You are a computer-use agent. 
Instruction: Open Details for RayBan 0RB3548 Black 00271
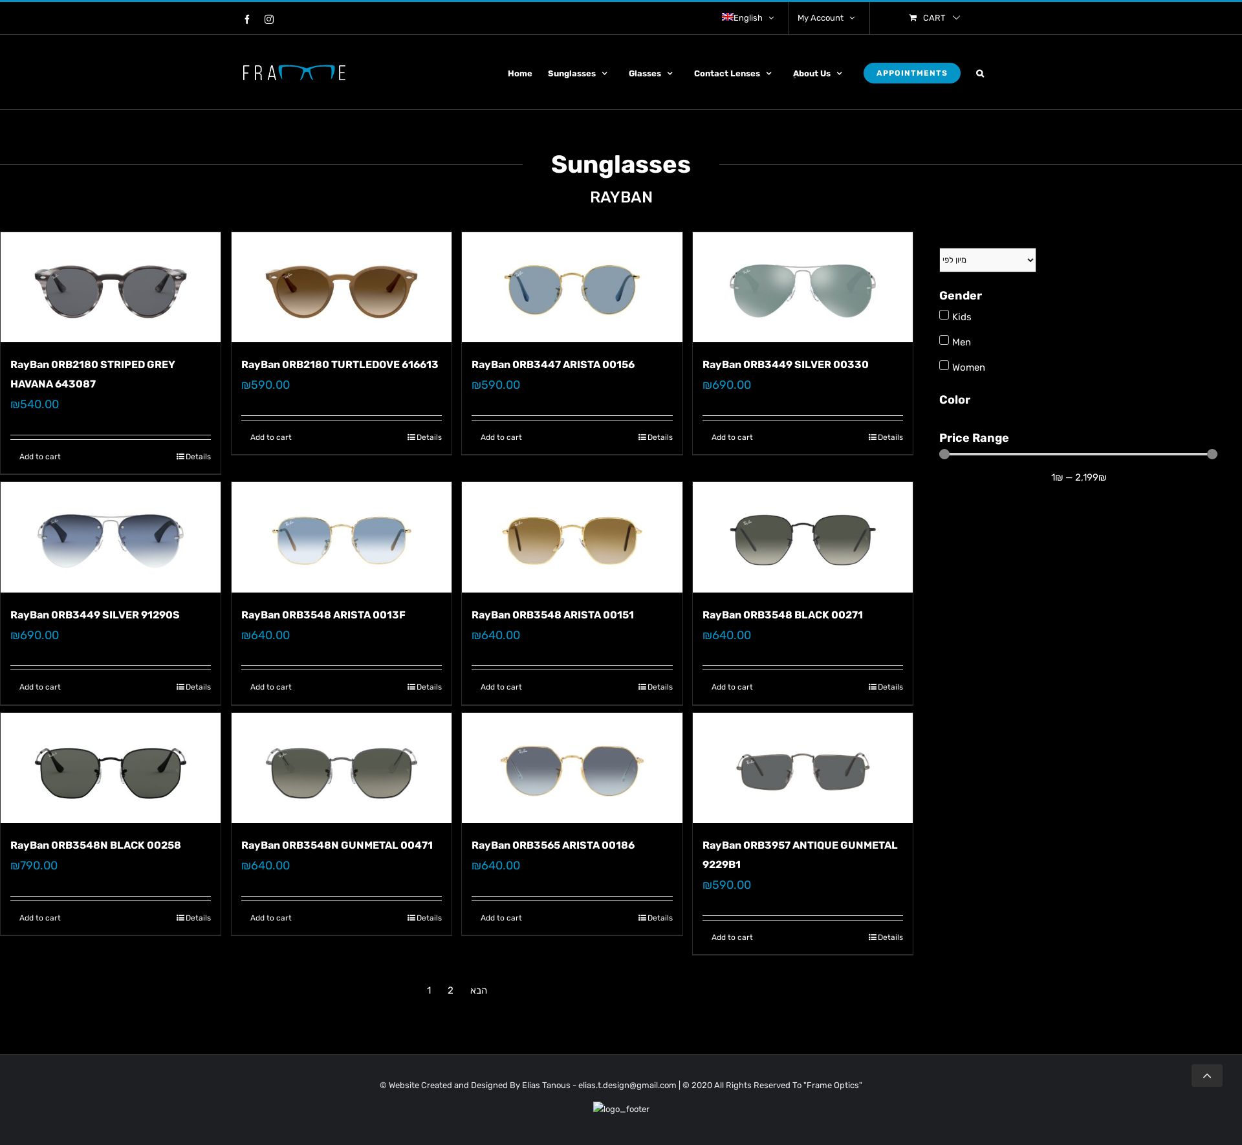pos(886,687)
